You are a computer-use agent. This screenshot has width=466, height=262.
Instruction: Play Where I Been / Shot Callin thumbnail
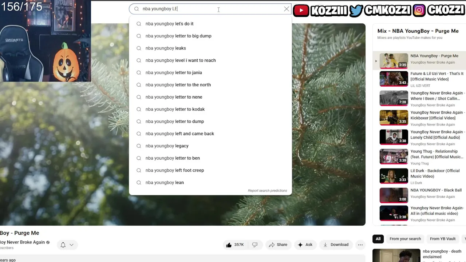point(394,98)
